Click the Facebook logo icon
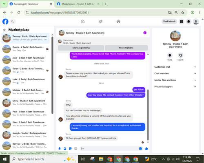 tap(5, 22)
